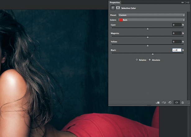Viewport: 191px width, 137px height.
Task: Click the Colors: label
Action: [113, 20]
